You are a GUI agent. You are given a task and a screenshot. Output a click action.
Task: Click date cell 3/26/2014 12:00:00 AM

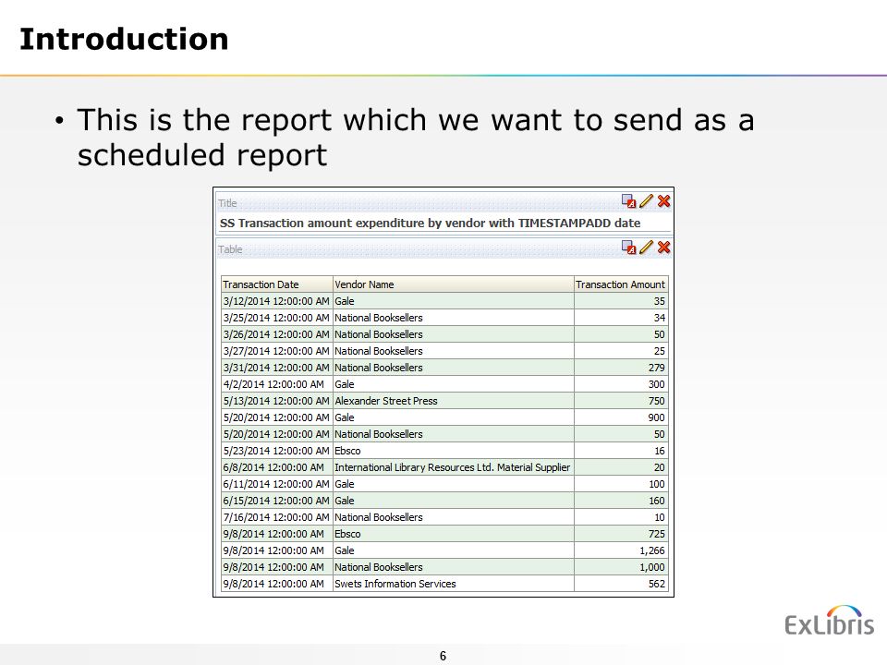pos(277,334)
